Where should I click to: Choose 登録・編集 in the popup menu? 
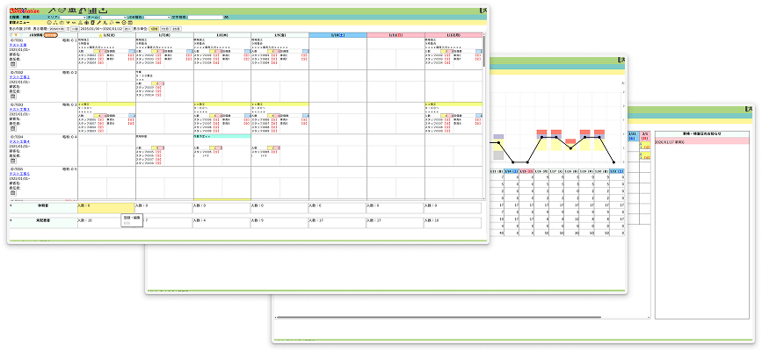[x=131, y=216]
